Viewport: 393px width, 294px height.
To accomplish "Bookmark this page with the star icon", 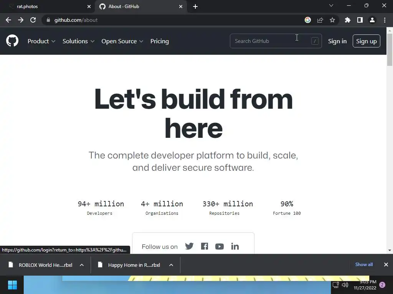I will (332, 20).
